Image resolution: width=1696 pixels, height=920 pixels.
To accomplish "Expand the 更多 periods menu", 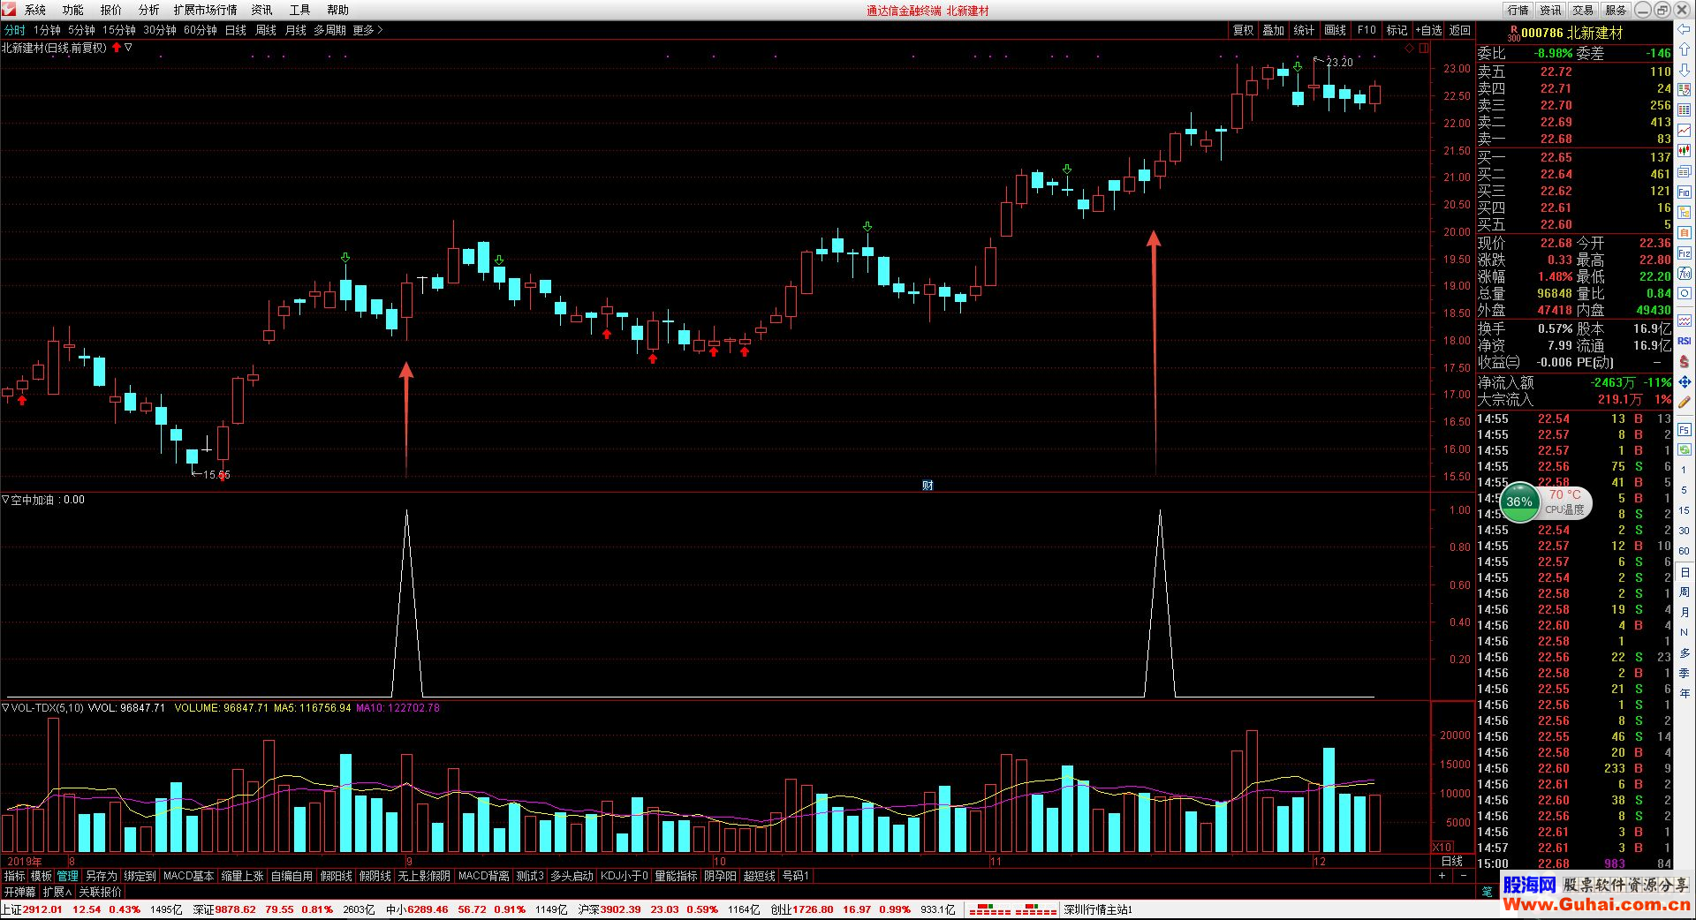I will tap(367, 30).
